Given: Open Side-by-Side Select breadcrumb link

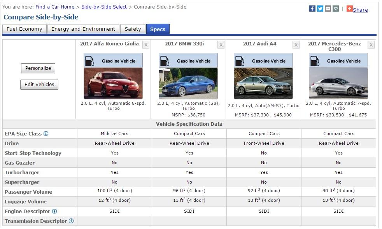Looking at the screenshot, I should tap(104, 7).
